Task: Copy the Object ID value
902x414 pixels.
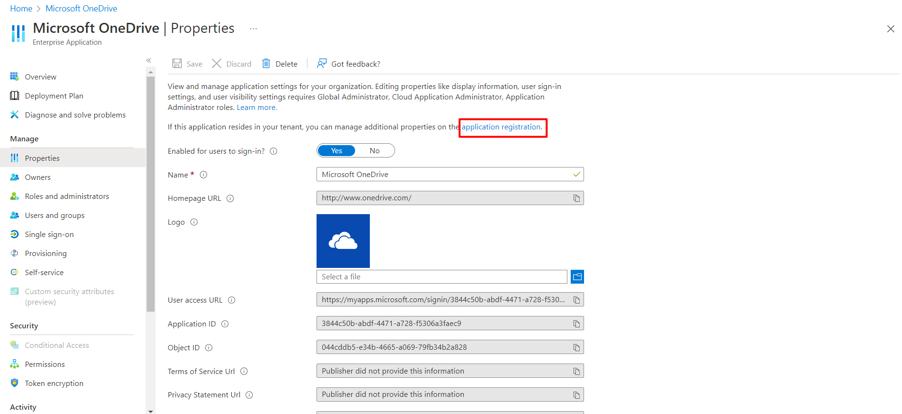Action: (x=576, y=347)
